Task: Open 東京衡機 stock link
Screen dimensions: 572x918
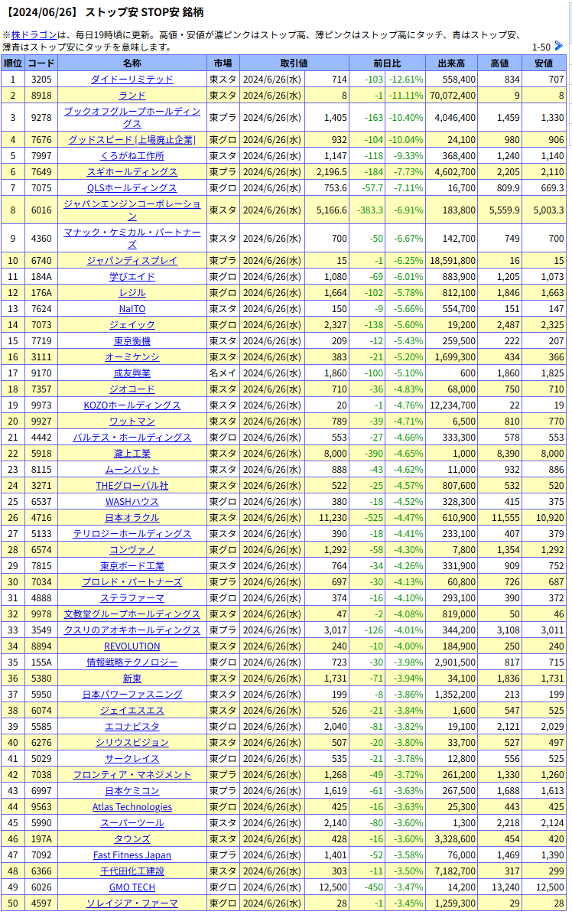Action: coord(132,340)
